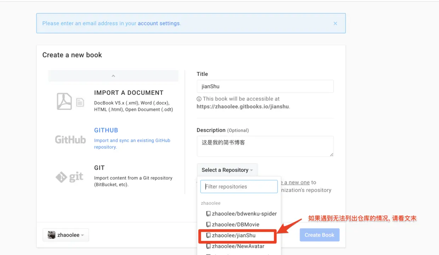The image size is (439, 255).
Task: Click the zhaoolee avatar thumbnail
Action: [52, 235]
